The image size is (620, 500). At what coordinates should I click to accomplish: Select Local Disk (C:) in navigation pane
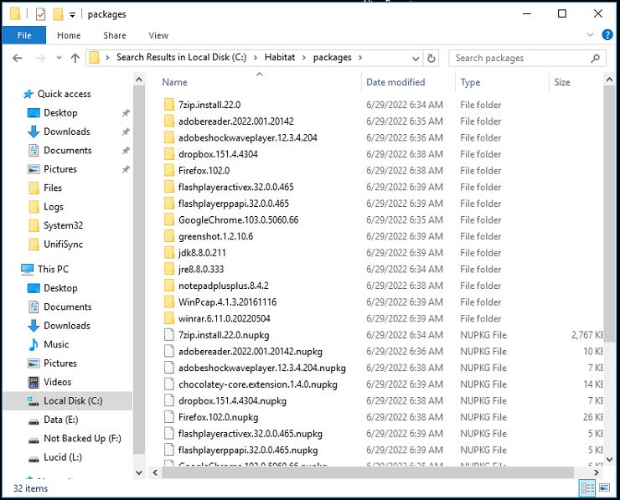click(x=72, y=401)
